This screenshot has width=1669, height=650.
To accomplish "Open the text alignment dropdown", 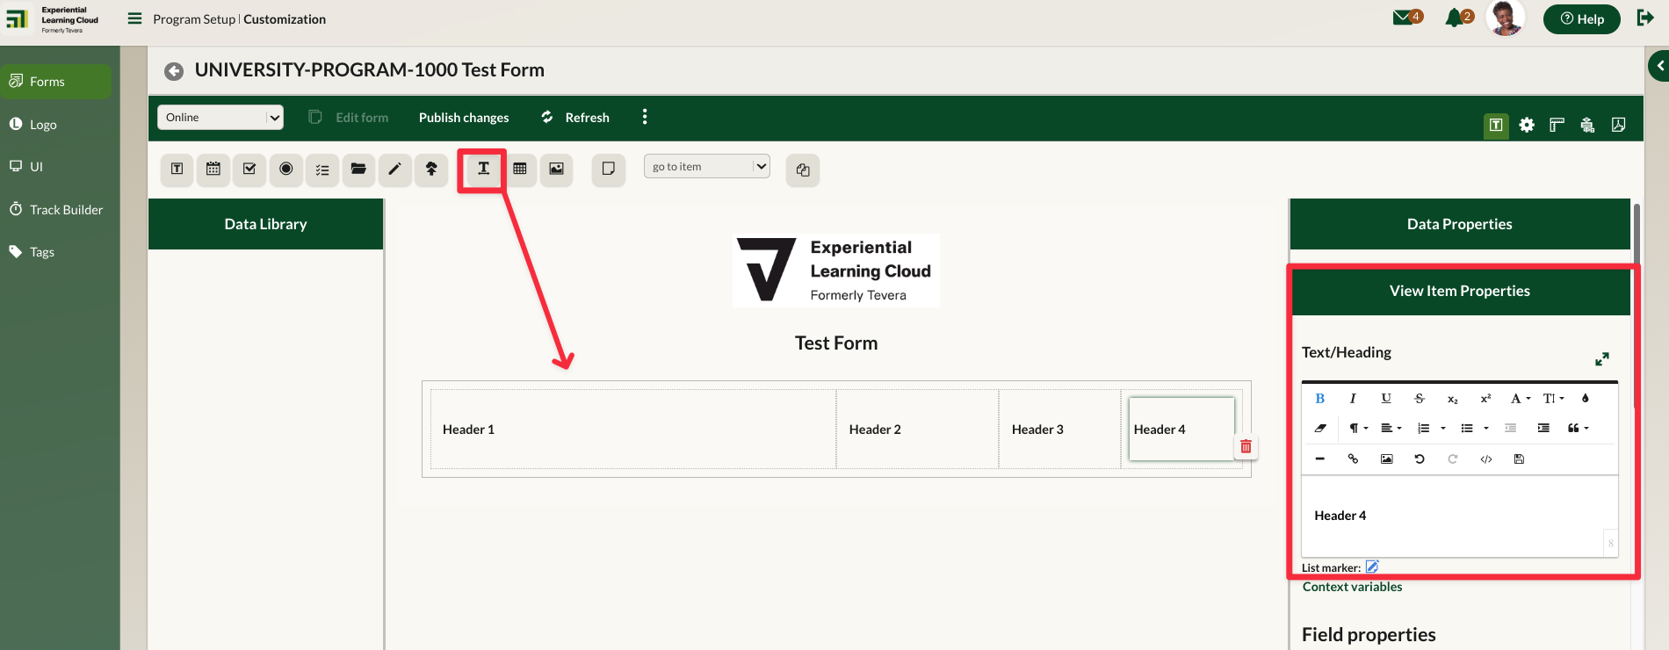I will (x=1391, y=428).
